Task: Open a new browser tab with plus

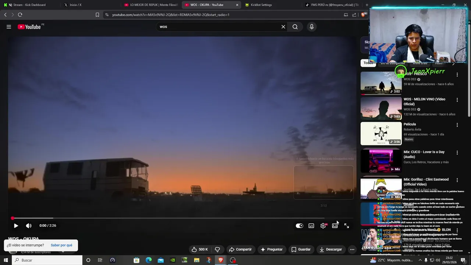Action: [x=366, y=5]
